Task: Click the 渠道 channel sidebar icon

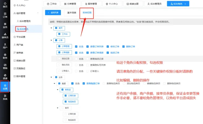Action: [x=5, y=77]
